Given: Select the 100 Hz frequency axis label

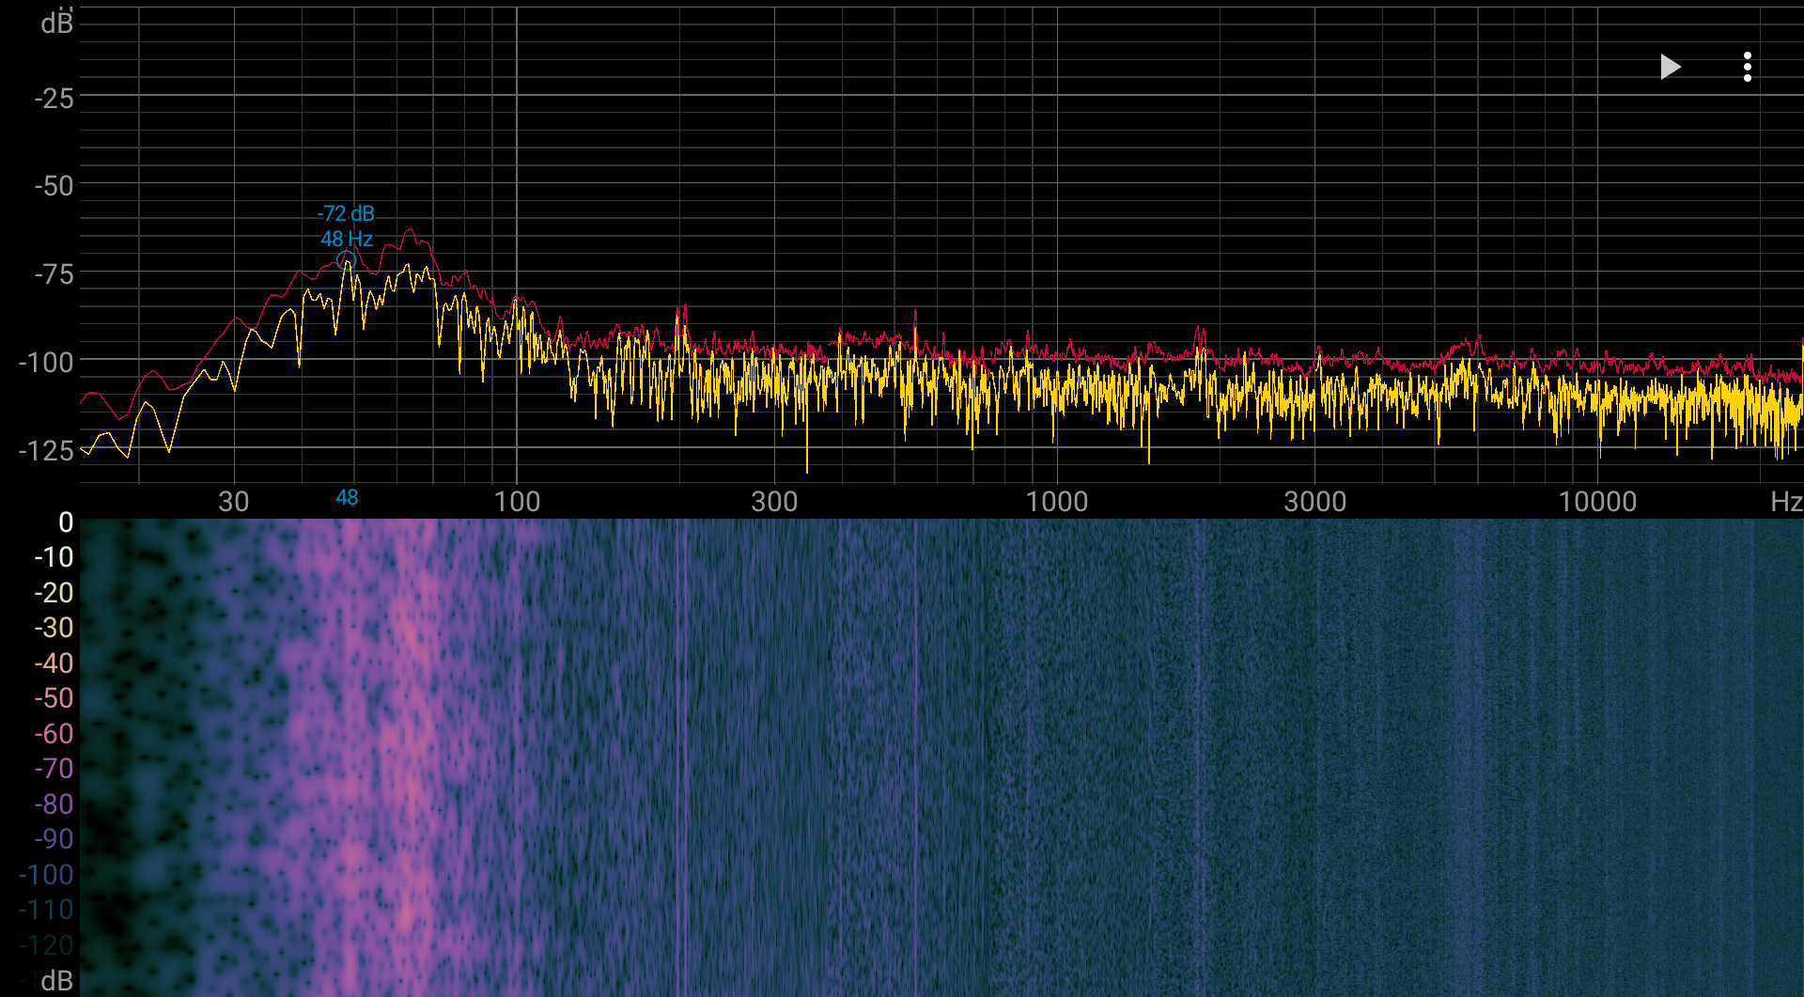Looking at the screenshot, I should 518,501.
